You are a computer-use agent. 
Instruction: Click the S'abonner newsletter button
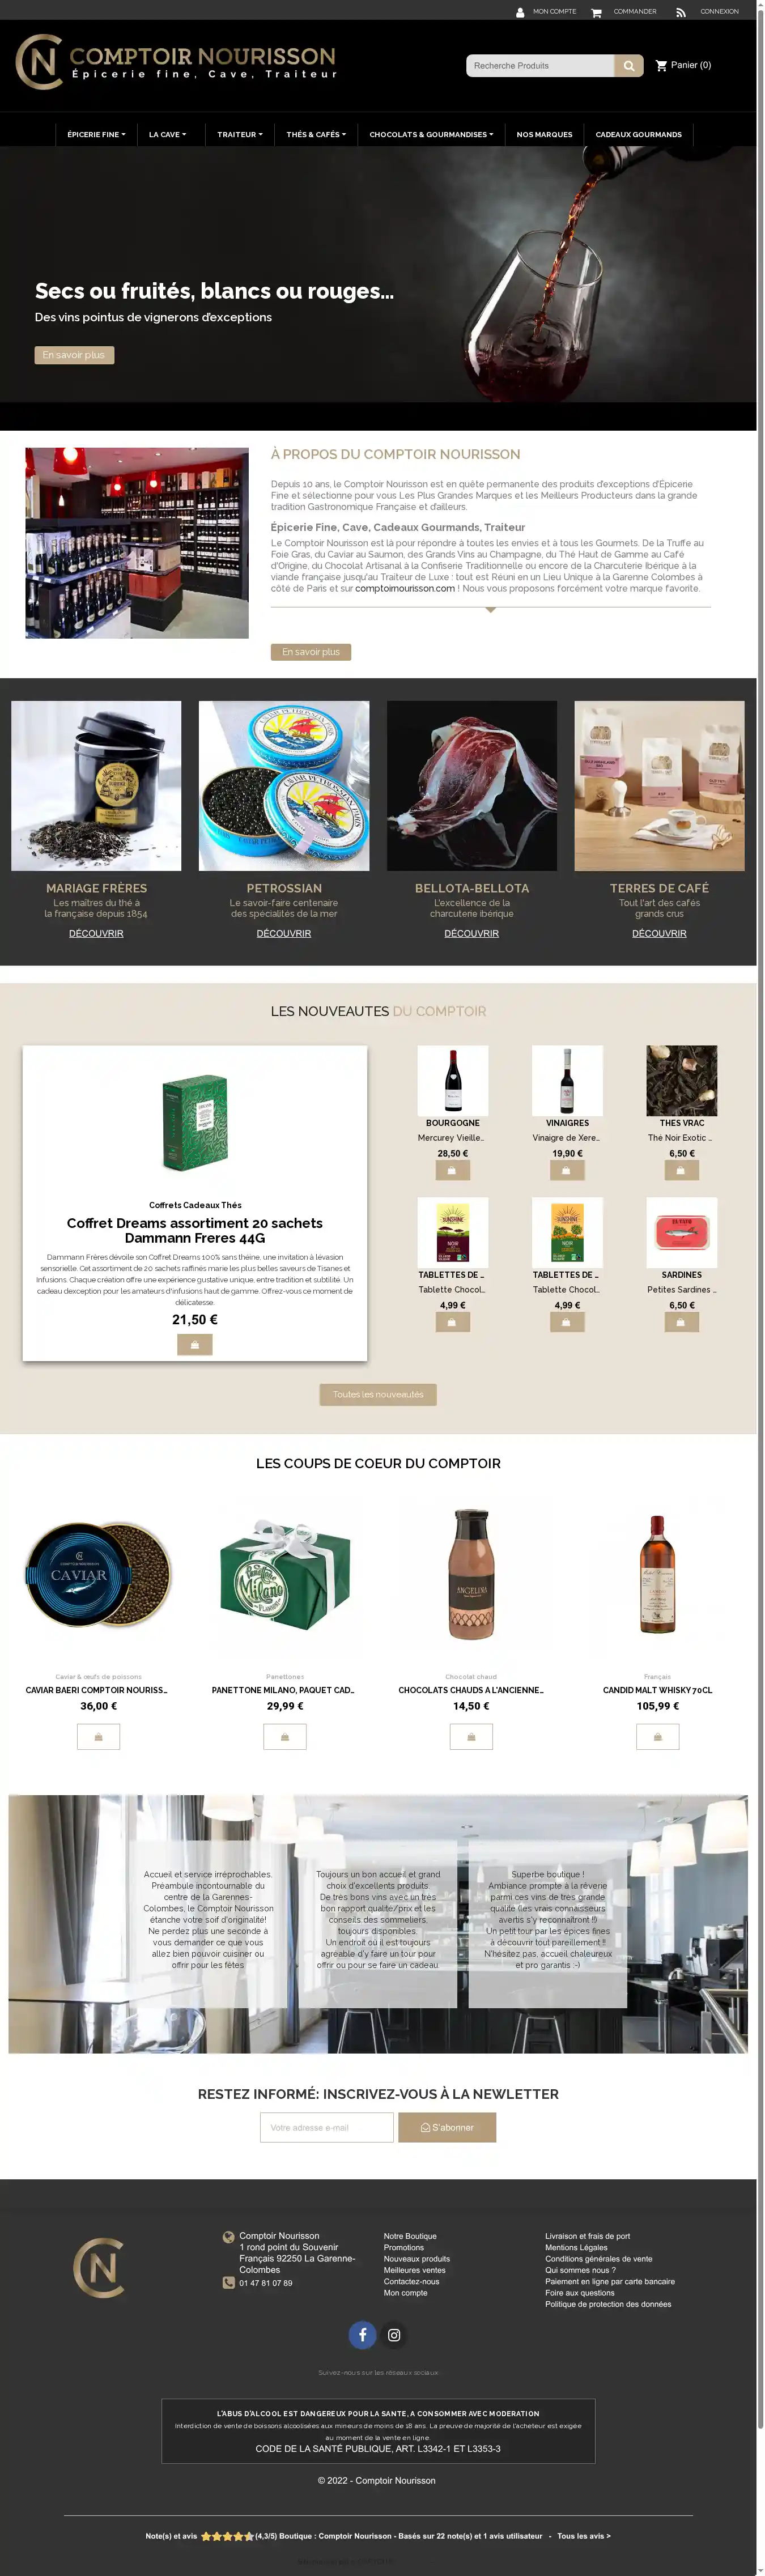tap(447, 2127)
